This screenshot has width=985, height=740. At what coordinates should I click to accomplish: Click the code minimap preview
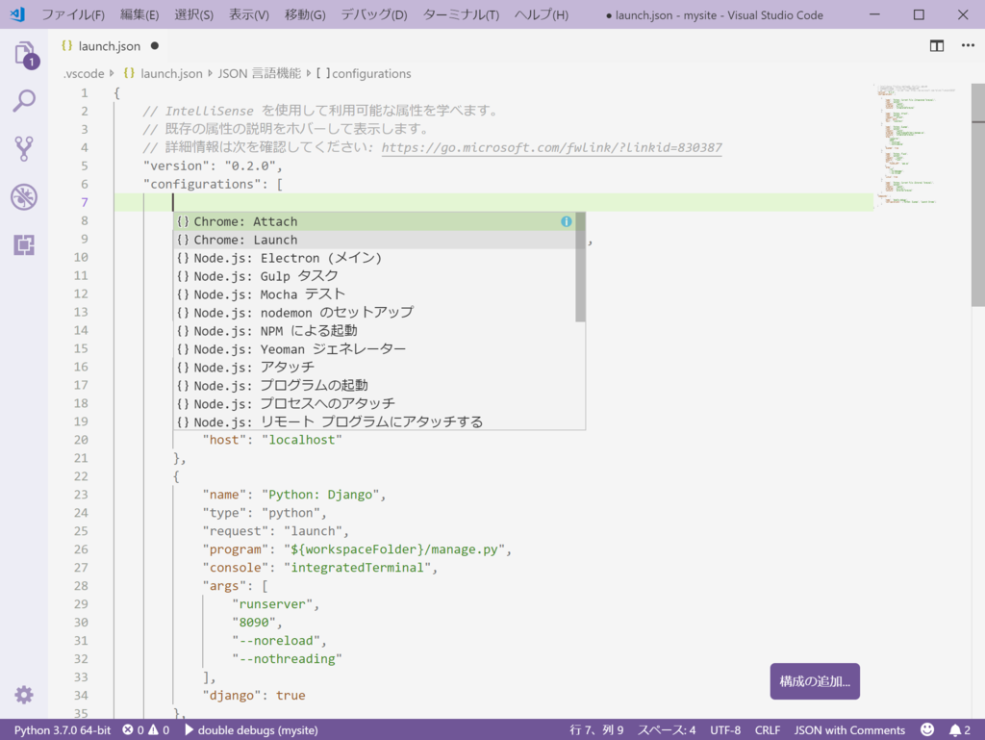916,145
